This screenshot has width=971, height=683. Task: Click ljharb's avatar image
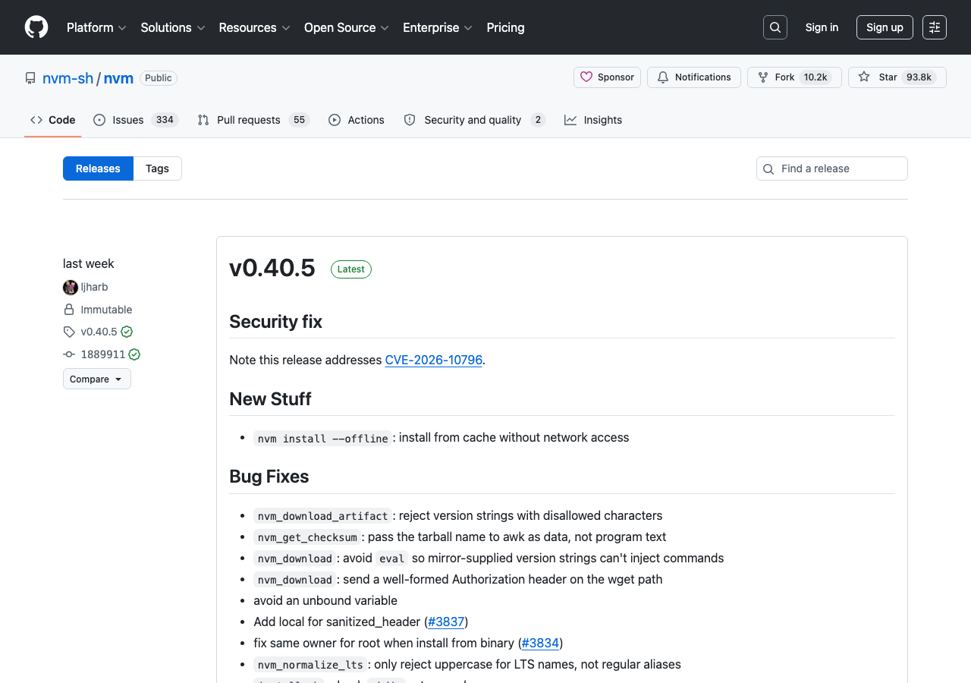click(x=71, y=287)
